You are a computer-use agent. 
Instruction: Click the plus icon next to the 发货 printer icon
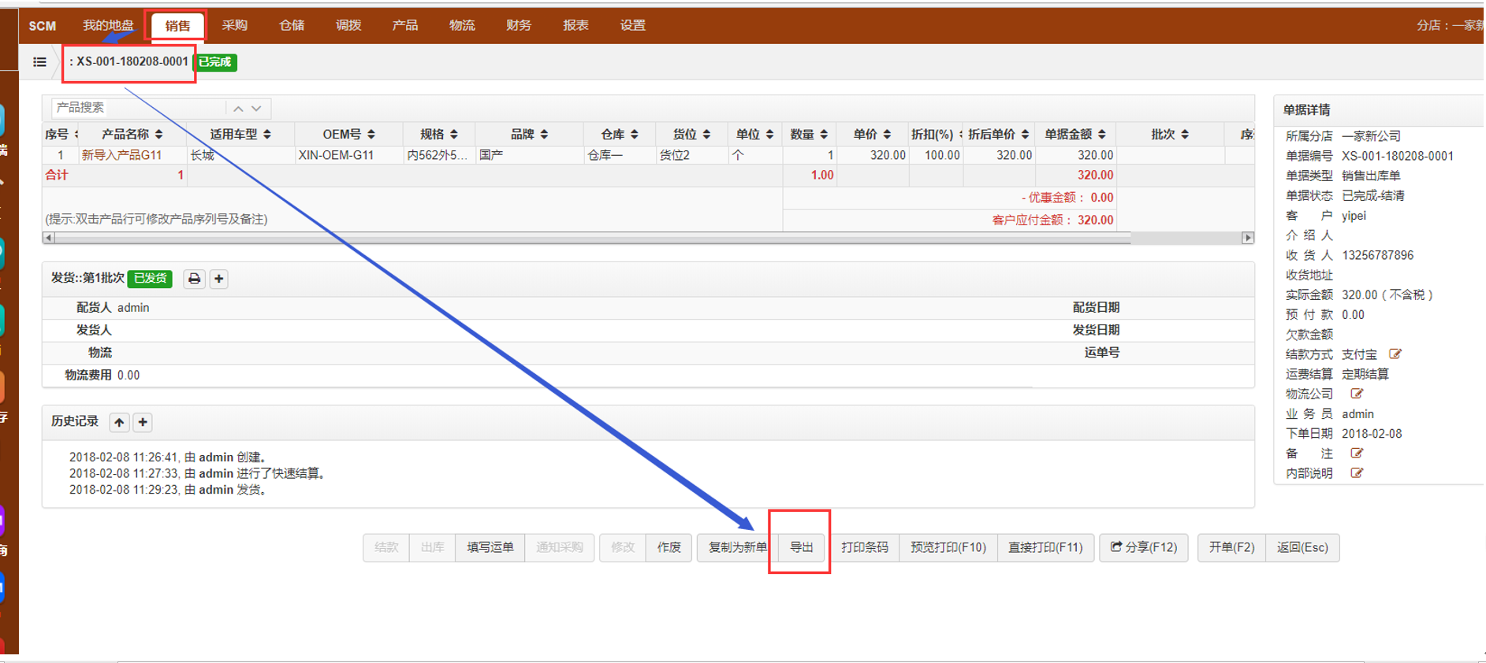click(219, 279)
